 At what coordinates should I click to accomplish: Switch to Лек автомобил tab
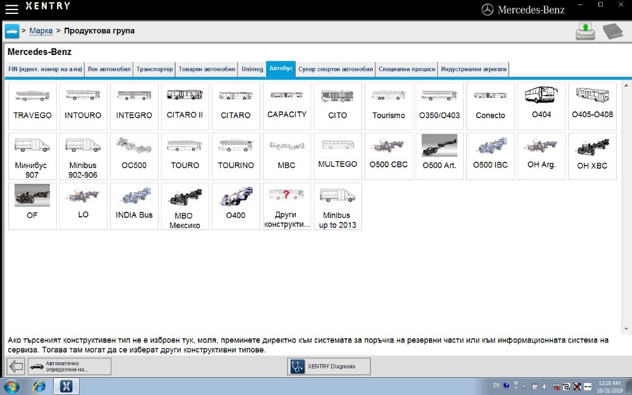(109, 69)
